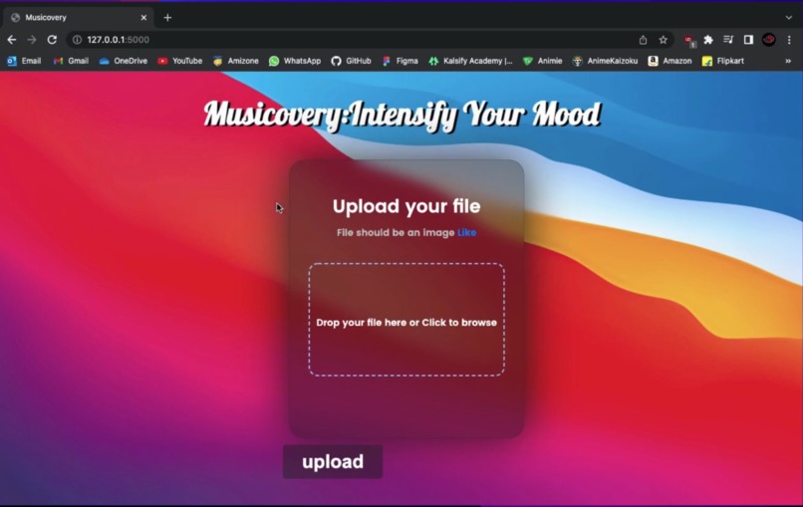
Task: Open the red extension icon with badge
Action: (689, 41)
